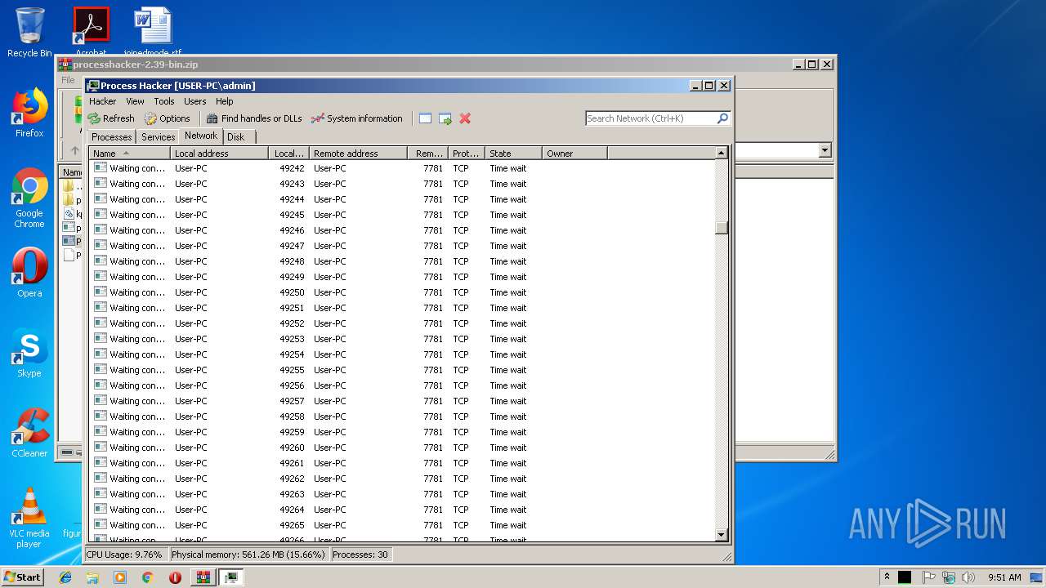Open the Users menu
The height and width of the screenshot is (588, 1046).
(194, 101)
